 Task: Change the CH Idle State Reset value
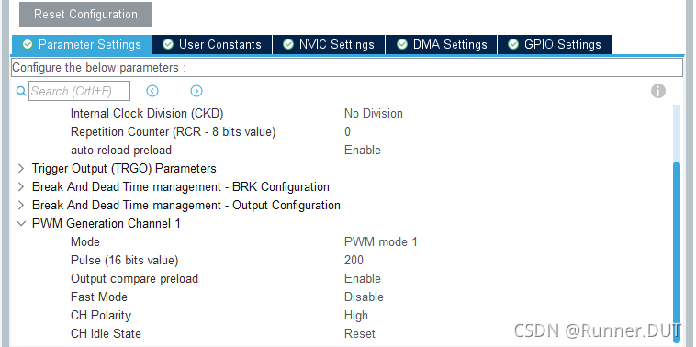click(360, 333)
